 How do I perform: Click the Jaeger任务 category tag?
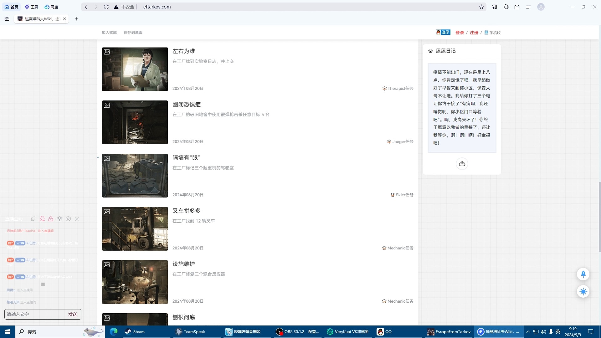400,142
